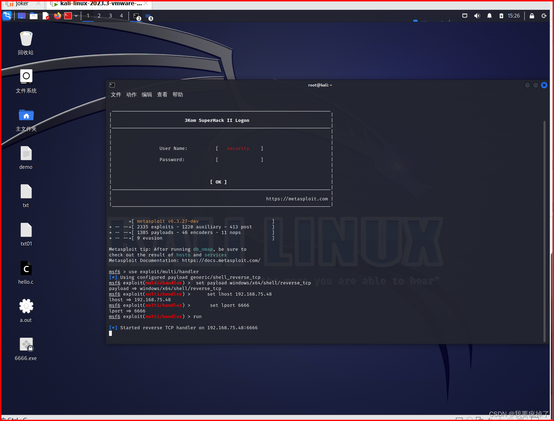This screenshot has width=554, height=421.
Task: Close the root@kali terminal window
Action: point(544,85)
